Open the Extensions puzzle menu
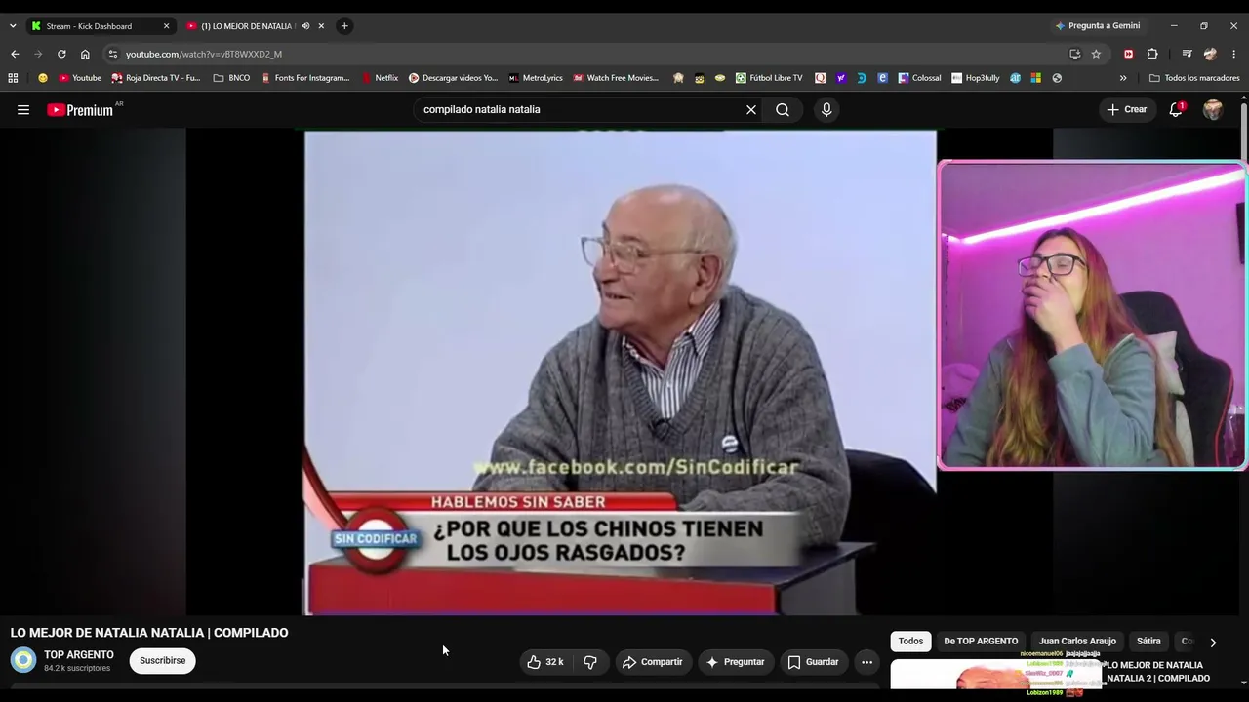 point(1152,54)
